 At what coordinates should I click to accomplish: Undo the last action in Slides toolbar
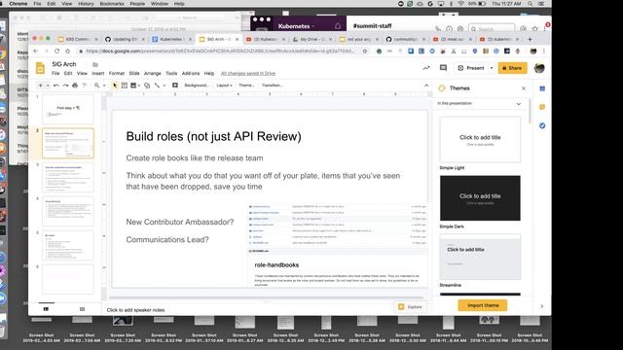pyautogui.click(x=56, y=86)
